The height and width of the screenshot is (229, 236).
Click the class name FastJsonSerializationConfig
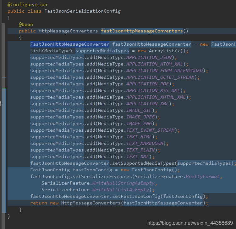pos(82,11)
